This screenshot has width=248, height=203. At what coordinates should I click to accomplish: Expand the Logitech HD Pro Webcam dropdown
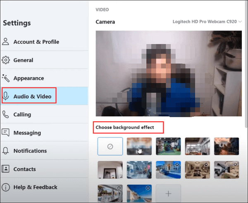point(207,21)
